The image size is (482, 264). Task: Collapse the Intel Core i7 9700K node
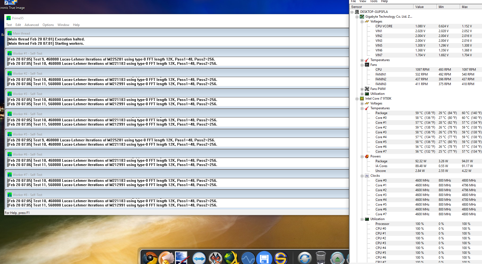pyautogui.click(x=357, y=99)
